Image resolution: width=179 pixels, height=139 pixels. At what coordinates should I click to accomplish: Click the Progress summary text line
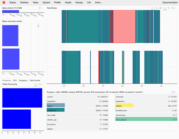tap(95, 92)
